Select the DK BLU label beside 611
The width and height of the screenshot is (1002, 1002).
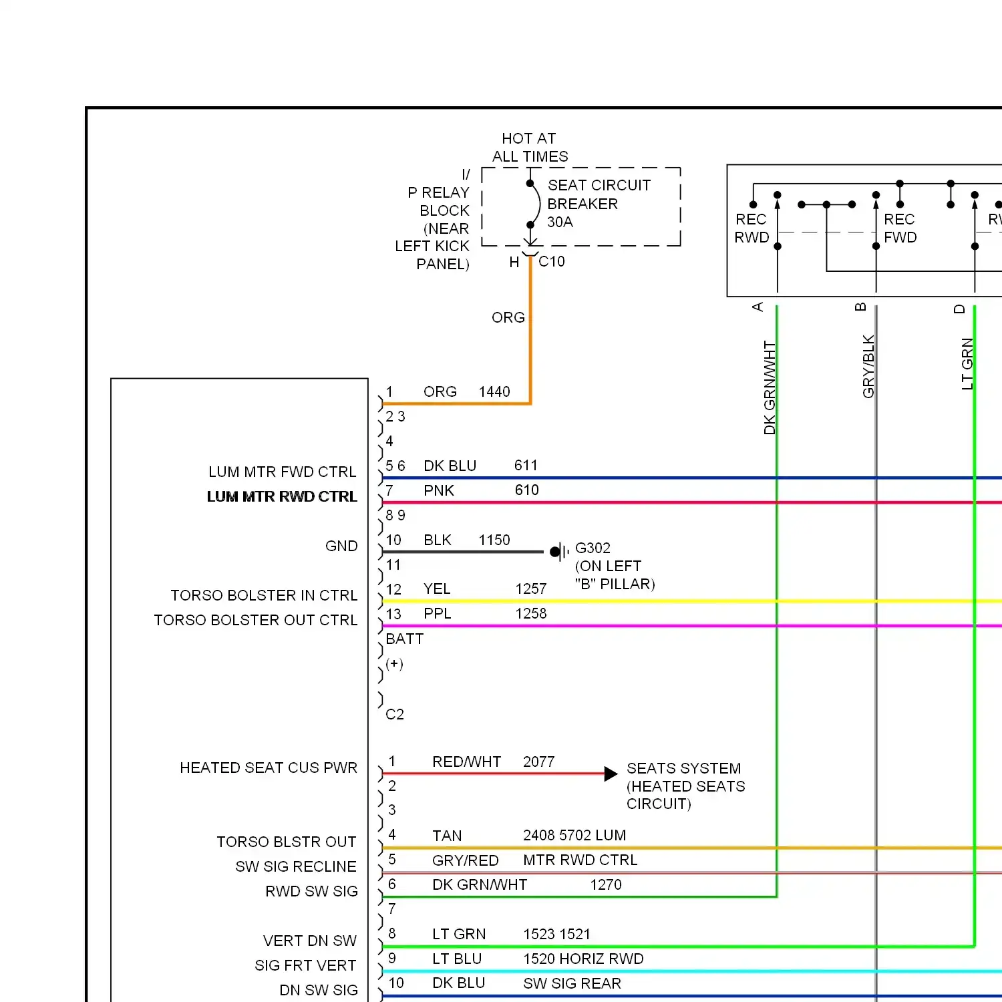point(450,466)
